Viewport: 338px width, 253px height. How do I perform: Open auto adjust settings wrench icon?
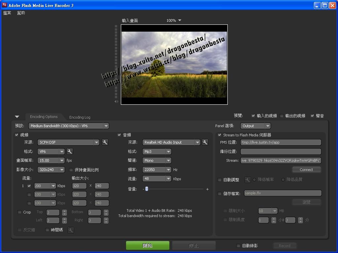(247, 180)
